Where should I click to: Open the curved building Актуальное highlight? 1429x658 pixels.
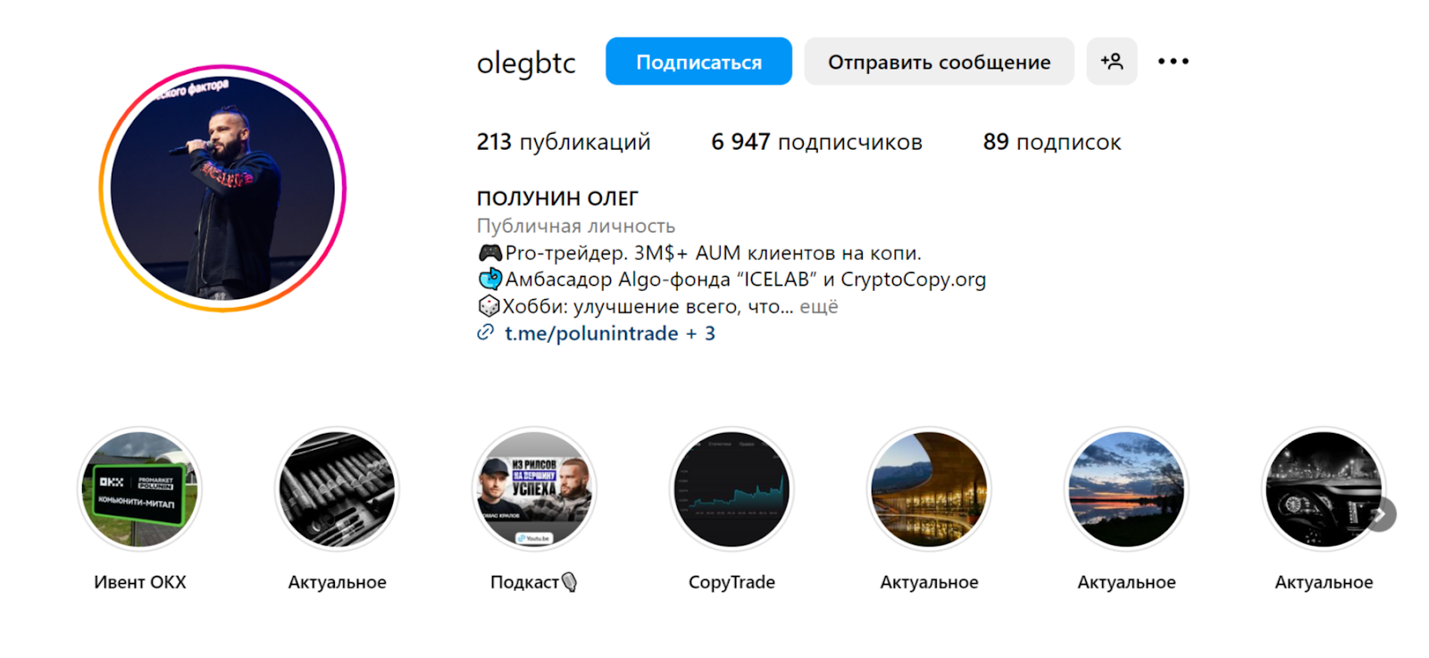tap(929, 489)
